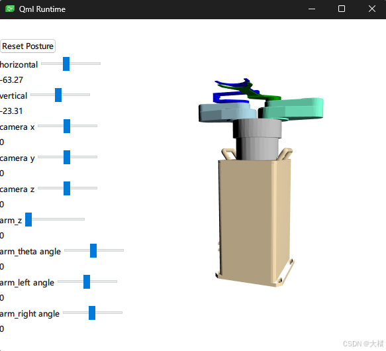Click the 'camera z' label
This screenshot has height=351, width=386.
17,189
